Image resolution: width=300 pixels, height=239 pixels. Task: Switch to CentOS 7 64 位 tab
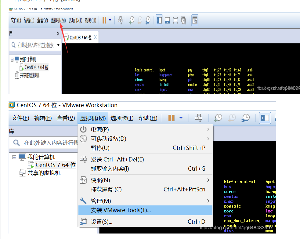[80, 38]
